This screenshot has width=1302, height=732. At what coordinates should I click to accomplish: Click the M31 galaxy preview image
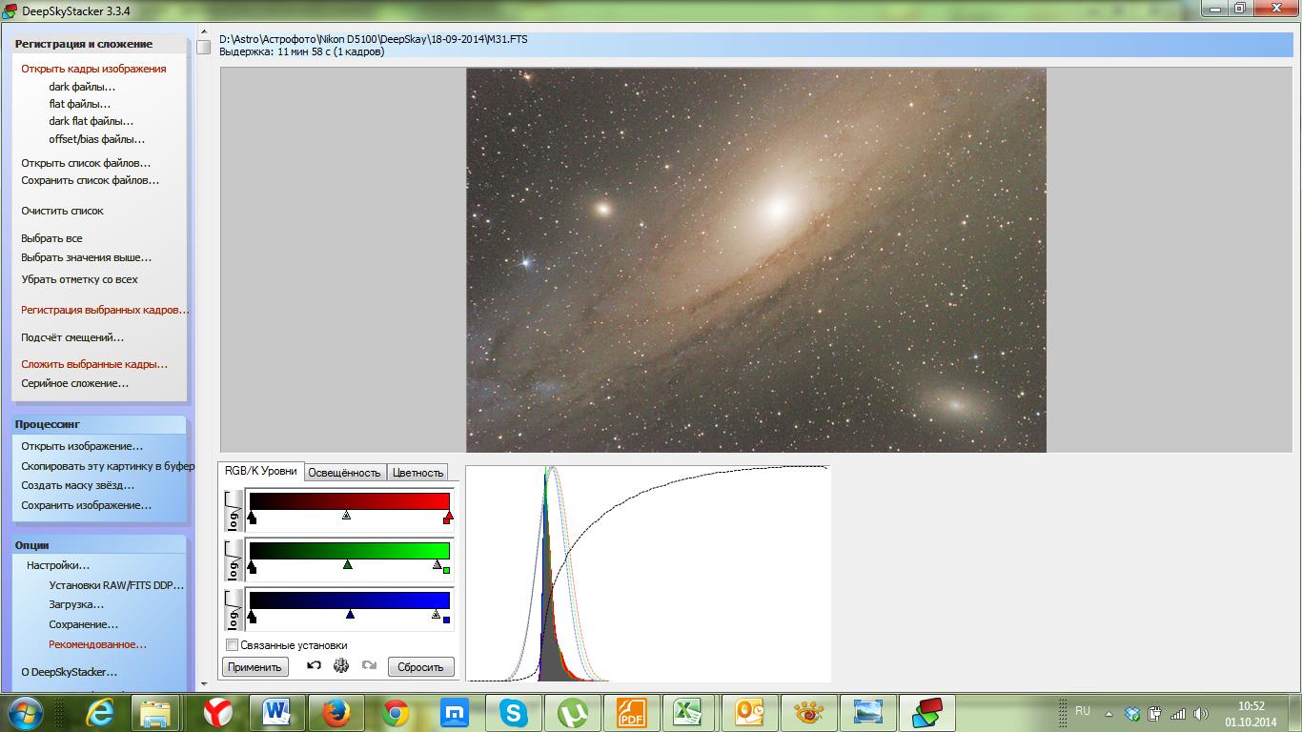756,259
